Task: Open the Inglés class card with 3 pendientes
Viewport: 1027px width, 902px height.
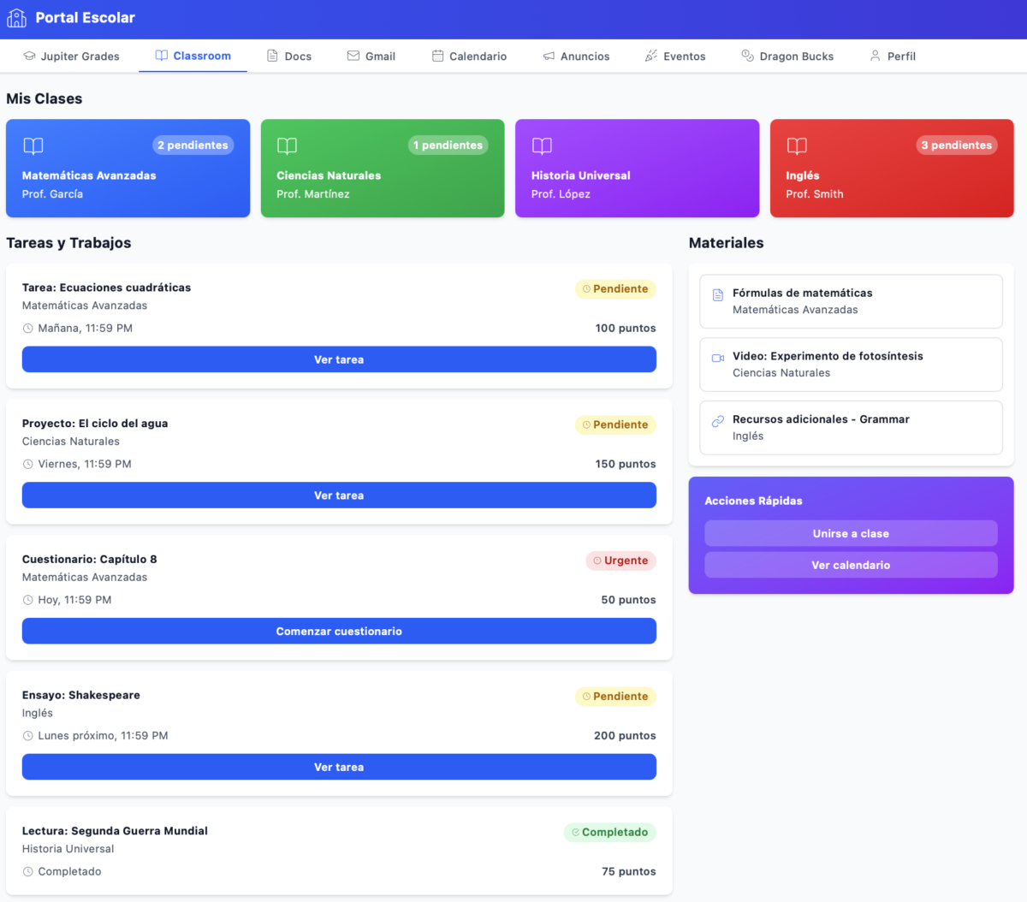Action: pos(892,168)
